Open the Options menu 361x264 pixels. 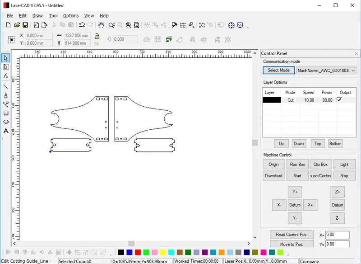click(71, 16)
